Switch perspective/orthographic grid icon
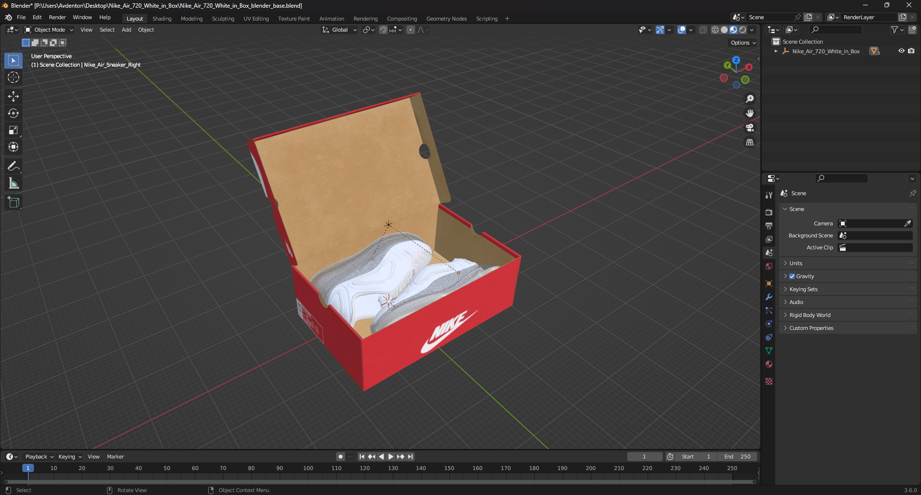 [750, 142]
